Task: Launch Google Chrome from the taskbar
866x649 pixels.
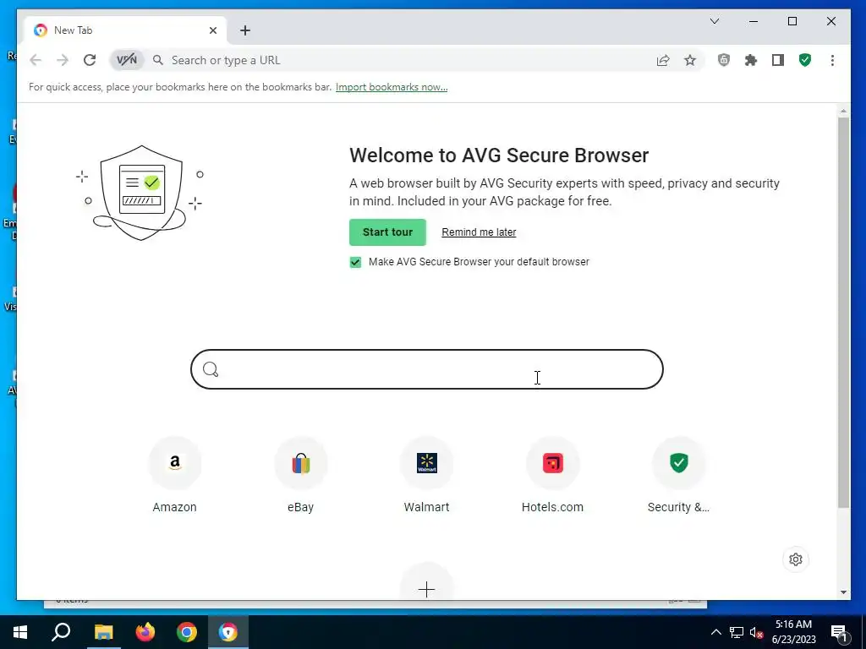Action: click(x=187, y=632)
